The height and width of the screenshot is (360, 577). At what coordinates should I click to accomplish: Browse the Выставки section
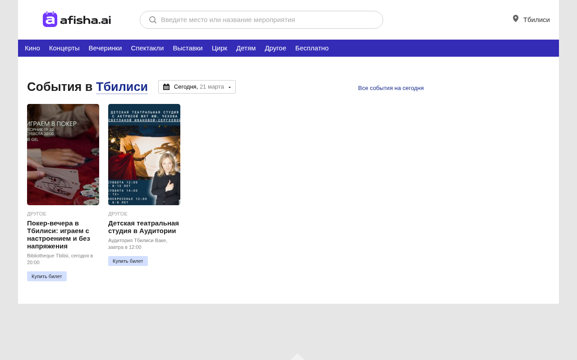click(x=188, y=48)
